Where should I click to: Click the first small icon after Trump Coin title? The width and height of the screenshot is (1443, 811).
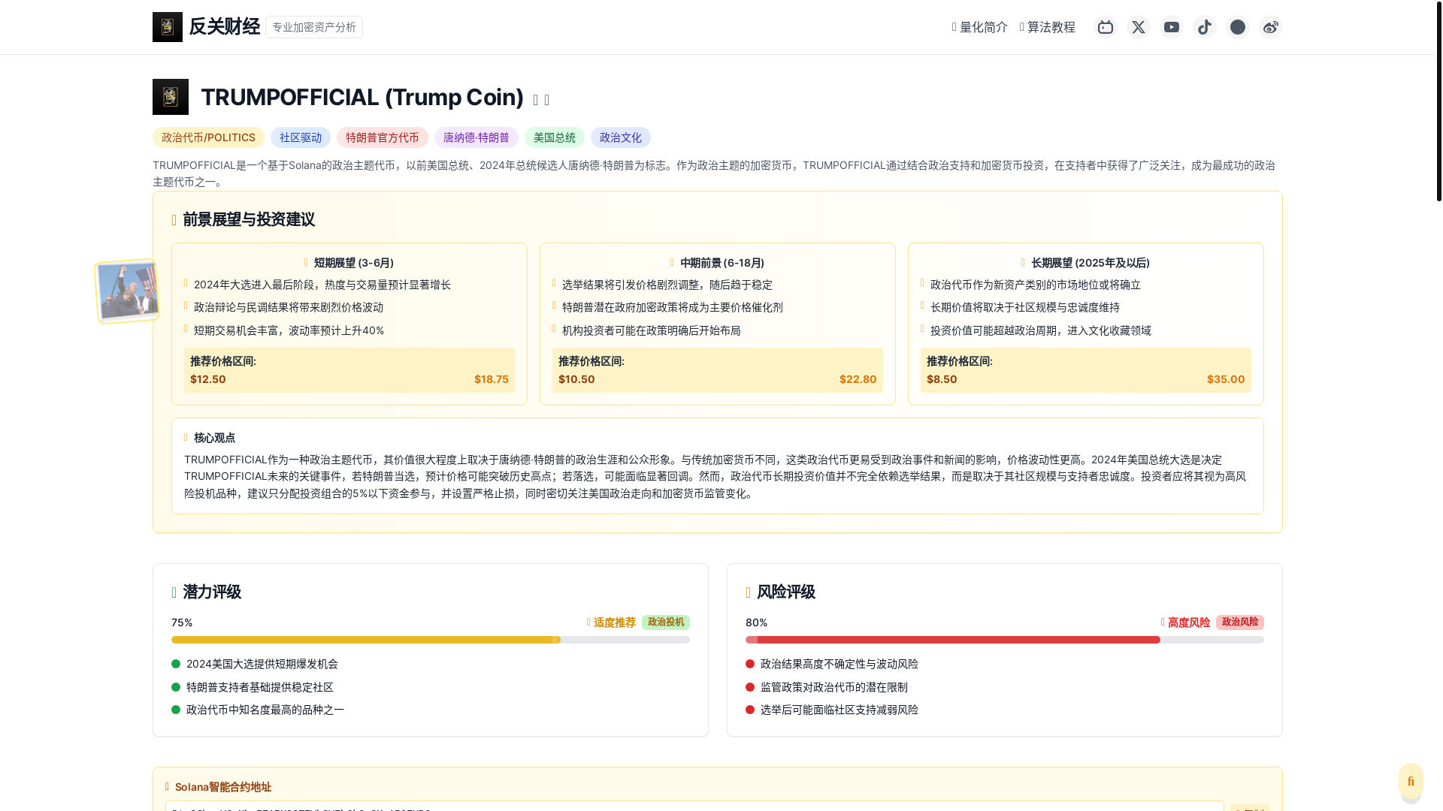click(535, 100)
